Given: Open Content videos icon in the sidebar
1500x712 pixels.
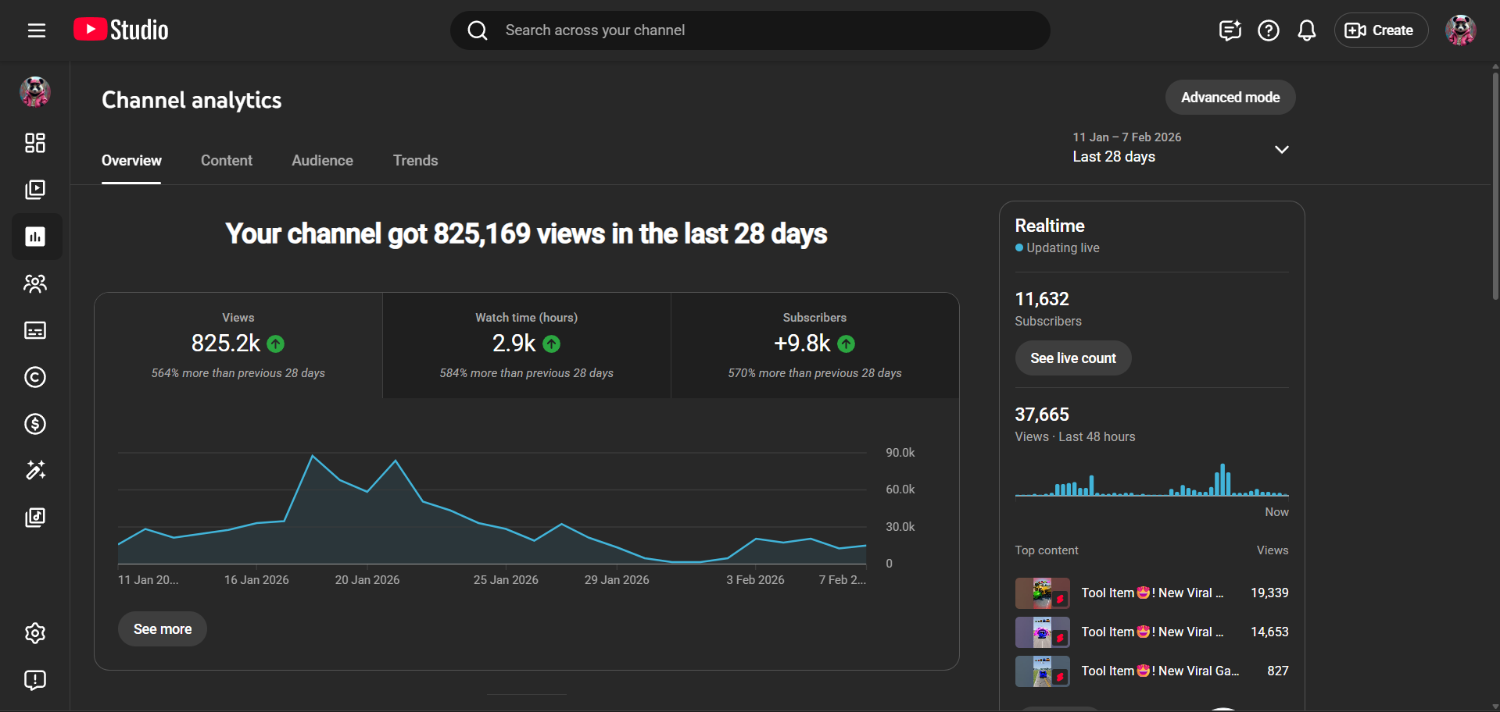Looking at the screenshot, I should click(35, 190).
